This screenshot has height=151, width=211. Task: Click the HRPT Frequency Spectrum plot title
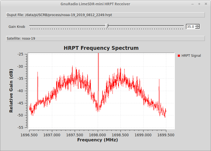(x=101, y=48)
